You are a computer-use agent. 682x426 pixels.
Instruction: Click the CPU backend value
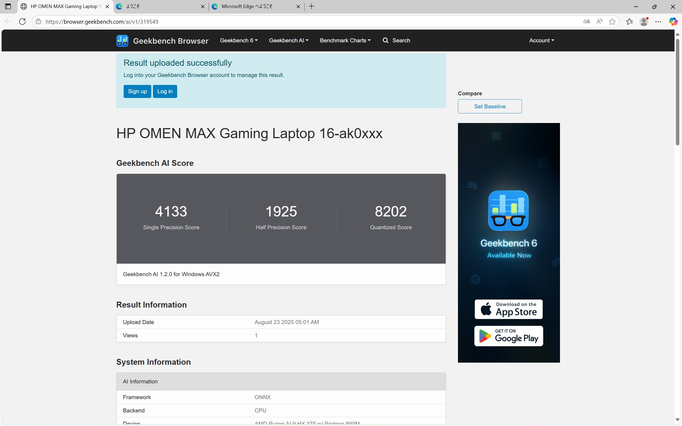[260, 411]
